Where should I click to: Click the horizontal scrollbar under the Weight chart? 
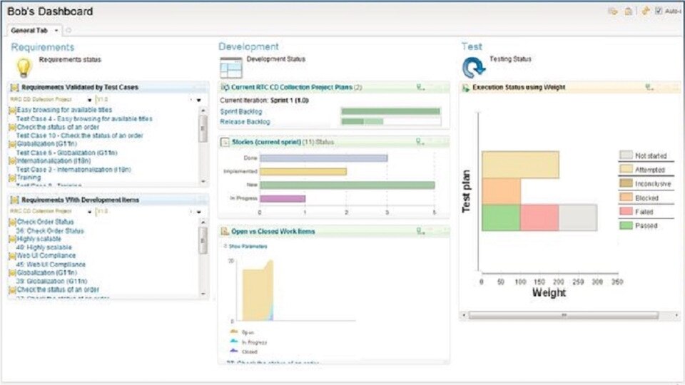[x=564, y=315]
